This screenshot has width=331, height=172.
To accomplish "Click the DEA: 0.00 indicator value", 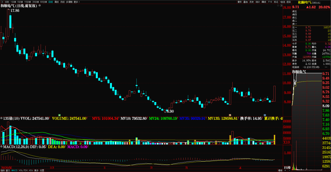I will click(57, 147).
